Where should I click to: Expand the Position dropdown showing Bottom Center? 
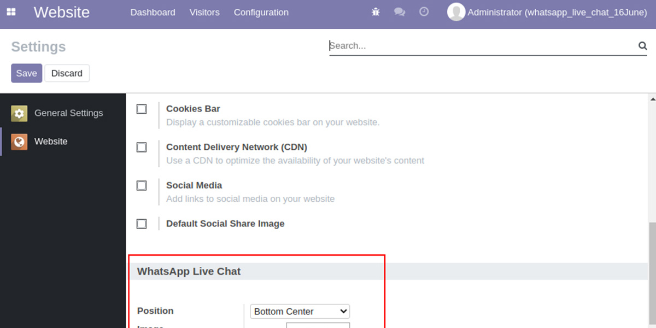pyautogui.click(x=300, y=312)
